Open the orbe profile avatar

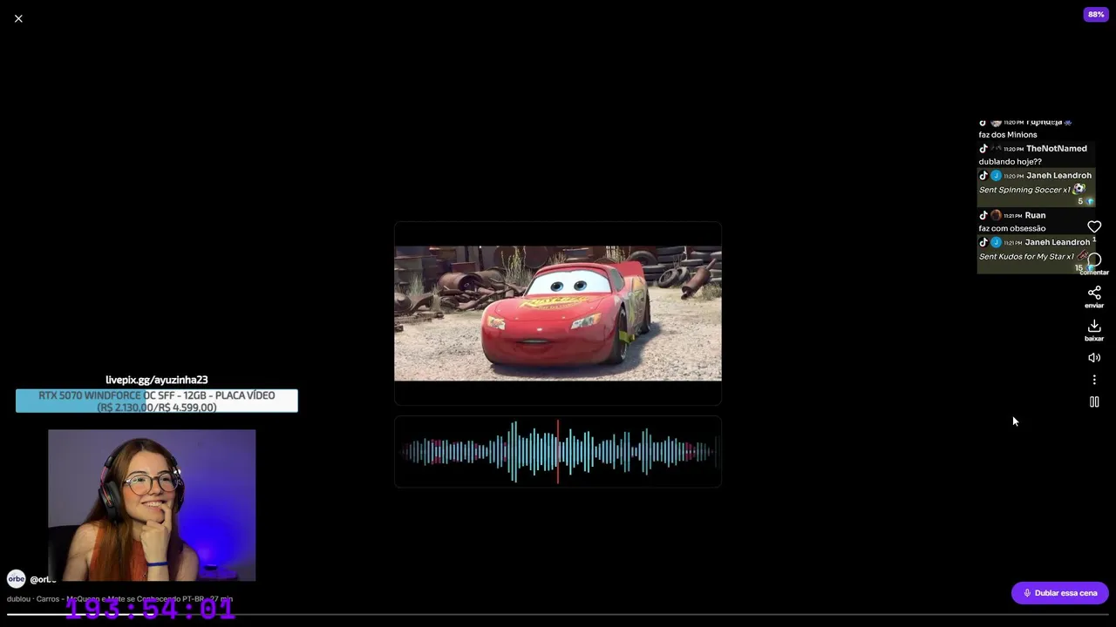tap(16, 579)
